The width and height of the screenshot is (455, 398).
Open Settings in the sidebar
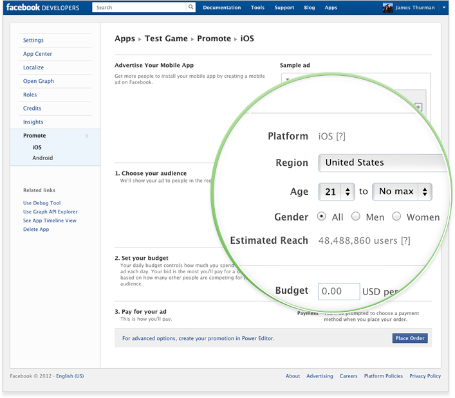tap(33, 41)
